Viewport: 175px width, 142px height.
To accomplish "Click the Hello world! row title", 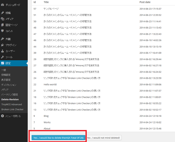I will 50,84.
